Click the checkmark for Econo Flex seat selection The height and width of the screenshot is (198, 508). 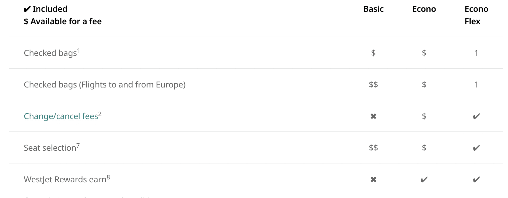476,148
